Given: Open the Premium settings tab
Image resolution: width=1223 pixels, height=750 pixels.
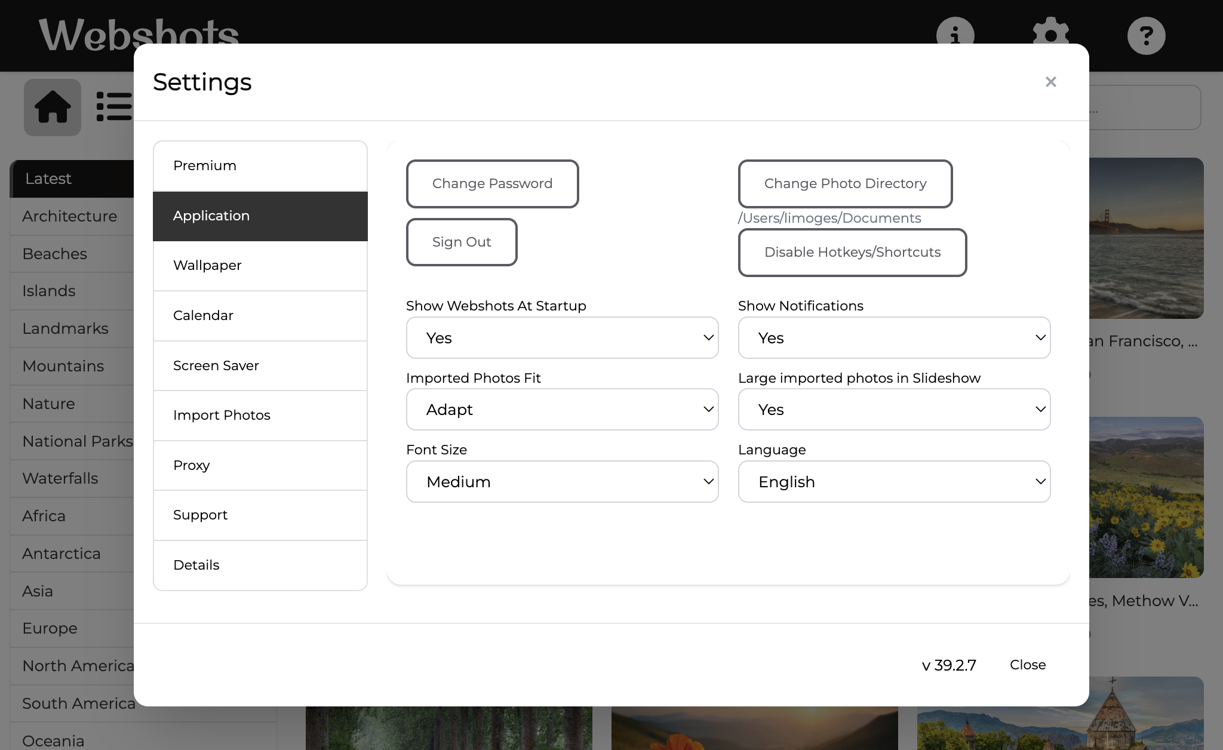Looking at the screenshot, I should (x=260, y=166).
